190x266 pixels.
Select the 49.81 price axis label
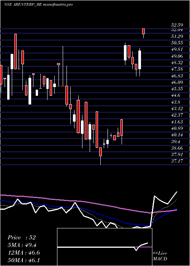pyautogui.click(x=177, y=49)
